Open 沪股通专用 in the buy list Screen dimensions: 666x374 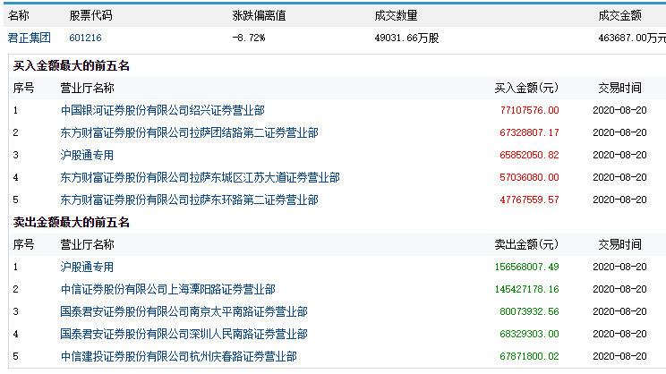(x=87, y=156)
